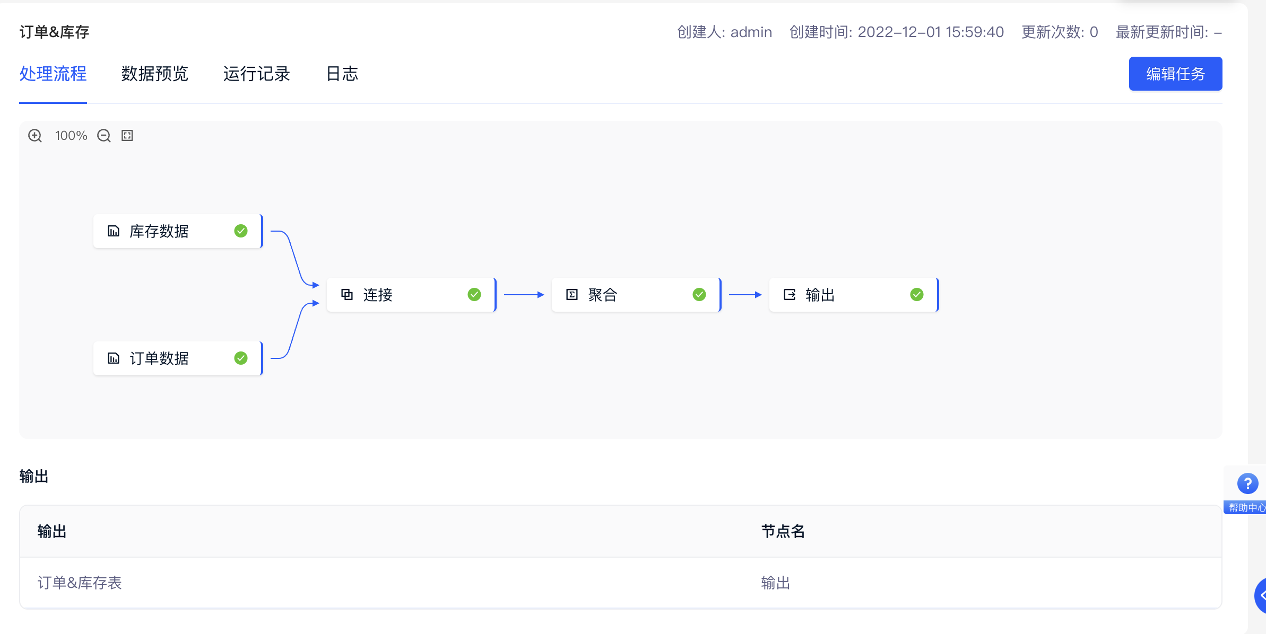Select the 订单数据 node label
1266x634 pixels.
[x=159, y=358]
